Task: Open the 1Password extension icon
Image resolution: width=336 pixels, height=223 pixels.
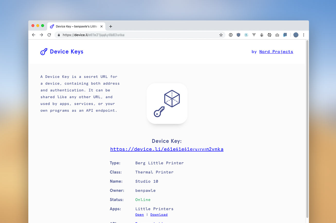Action: coord(231,35)
